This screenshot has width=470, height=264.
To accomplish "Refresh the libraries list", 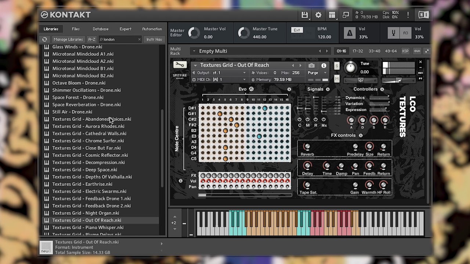I will [x=45, y=39].
